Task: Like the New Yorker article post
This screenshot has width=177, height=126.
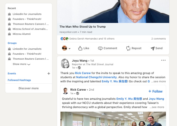Action: (84, 48)
